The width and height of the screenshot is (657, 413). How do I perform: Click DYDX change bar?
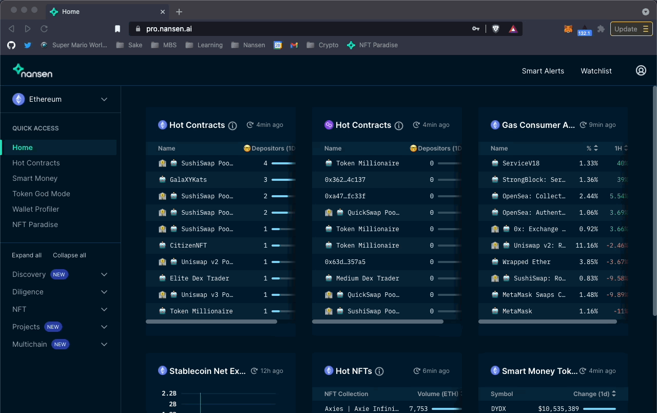pyautogui.click(x=600, y=409)
